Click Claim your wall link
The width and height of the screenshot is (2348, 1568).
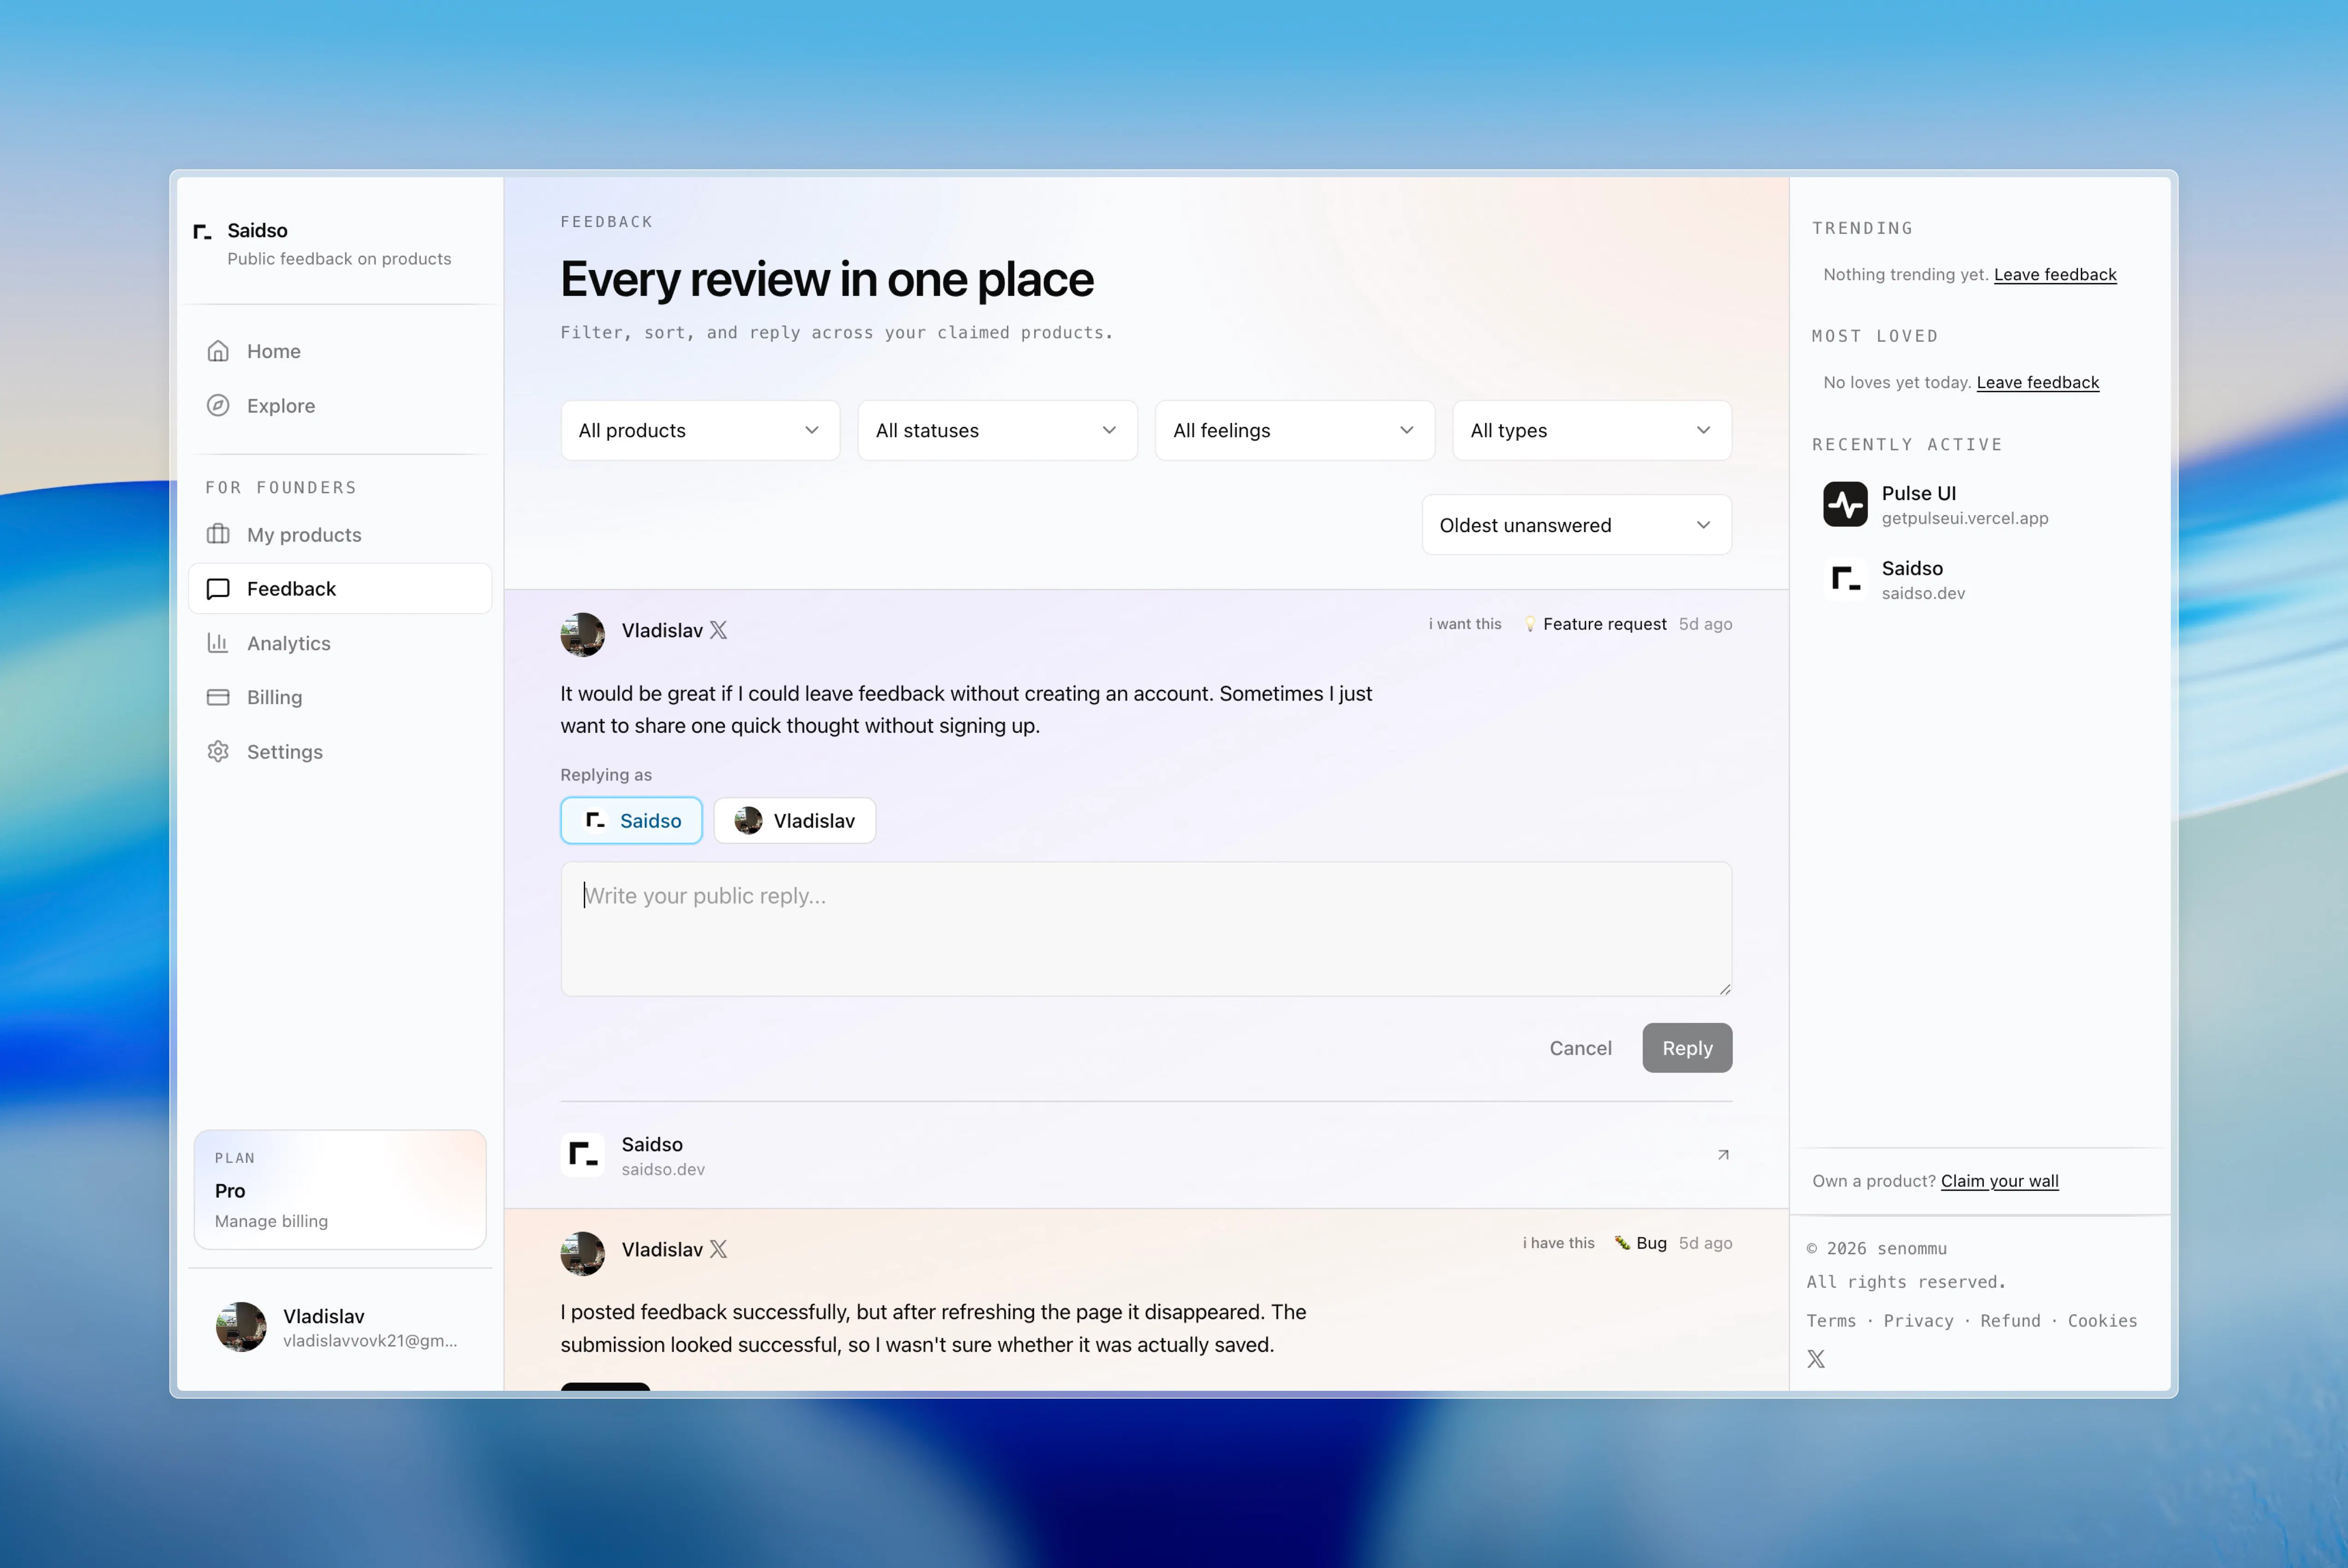[x=2000, y=1181]
